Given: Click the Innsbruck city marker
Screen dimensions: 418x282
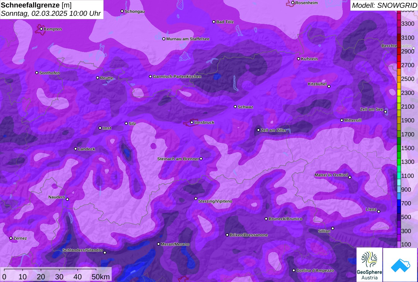Looking at the screenshot, I should point(192,122).
